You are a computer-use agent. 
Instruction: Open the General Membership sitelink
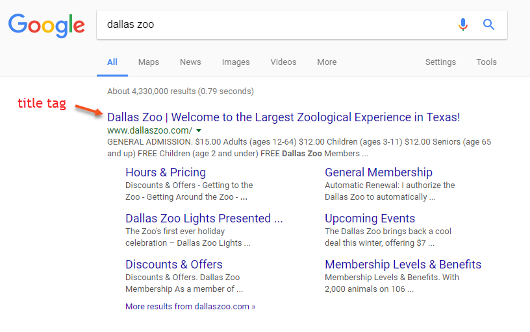point(379,172)
